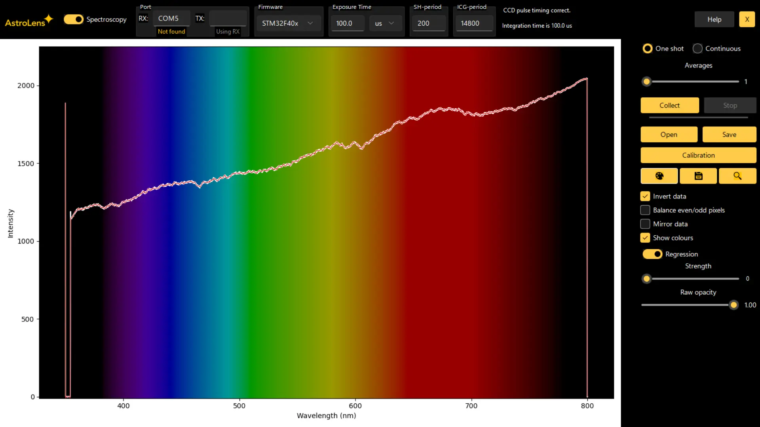Uncheck Show colours checkbox
760x427 pixels.
click(645, 238)
